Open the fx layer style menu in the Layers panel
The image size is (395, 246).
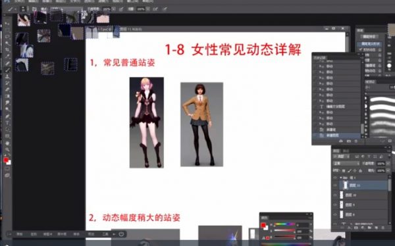tap(349, 228)
